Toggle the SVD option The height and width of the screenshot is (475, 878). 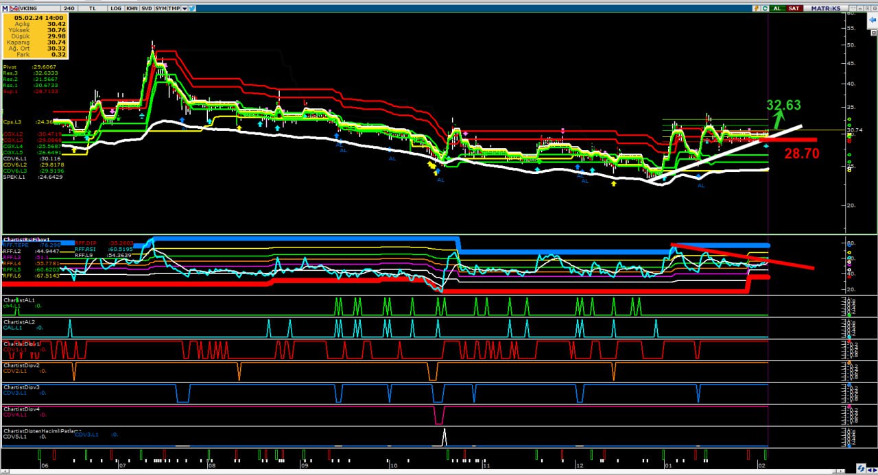tap(146, 8)
